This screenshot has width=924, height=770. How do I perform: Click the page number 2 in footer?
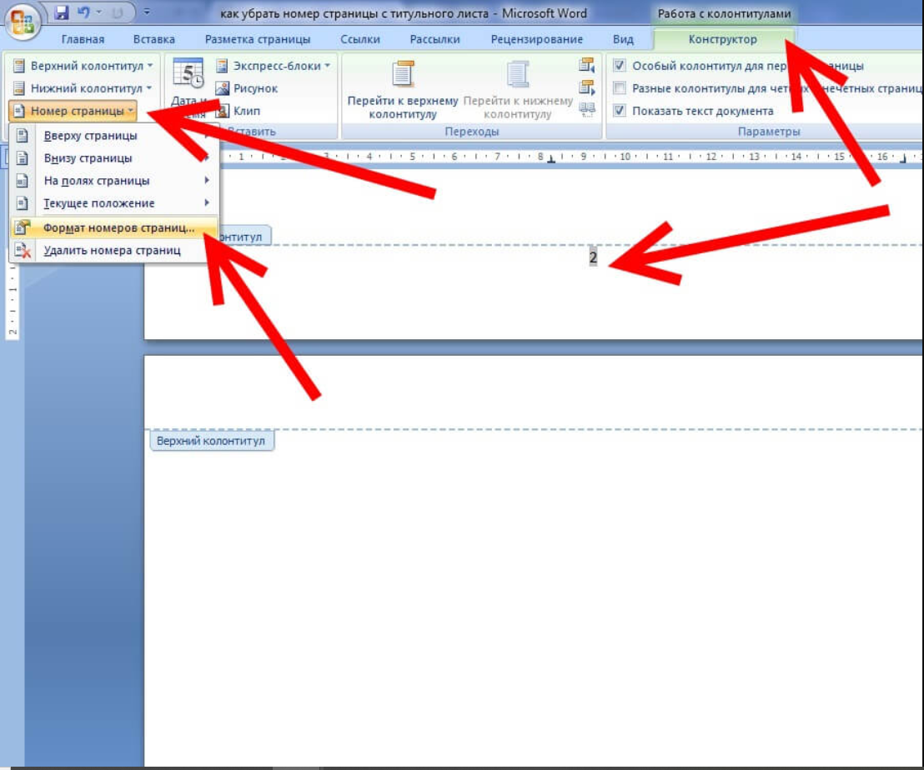(593, 257)
